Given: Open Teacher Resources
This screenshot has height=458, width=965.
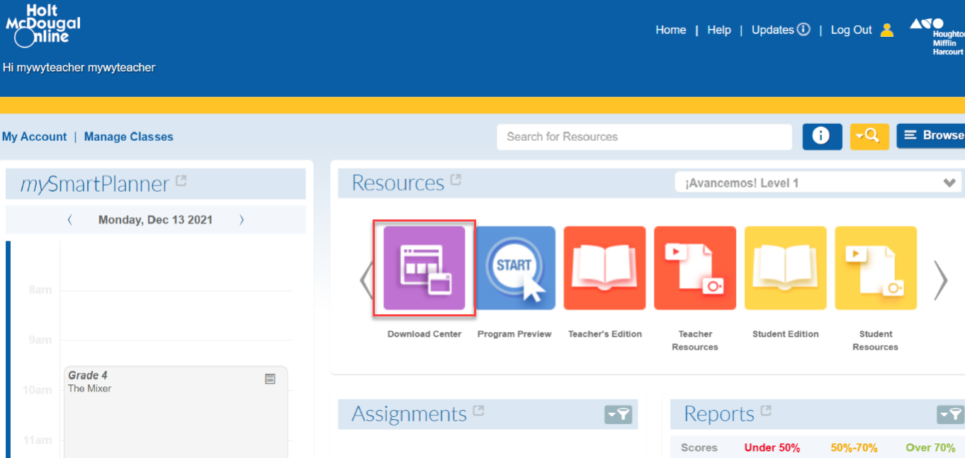Looking at the screenshot, I should point(695,268).
